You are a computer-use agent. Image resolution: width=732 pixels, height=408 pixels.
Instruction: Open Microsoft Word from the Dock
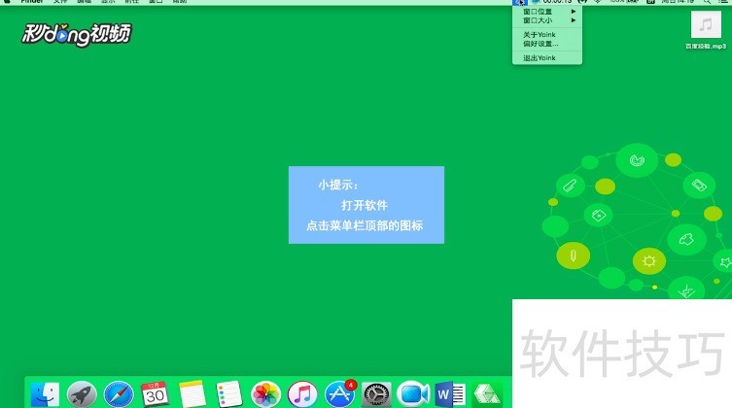coord(450,394)
